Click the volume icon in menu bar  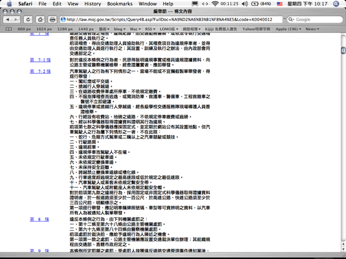(x=245, y=4)
